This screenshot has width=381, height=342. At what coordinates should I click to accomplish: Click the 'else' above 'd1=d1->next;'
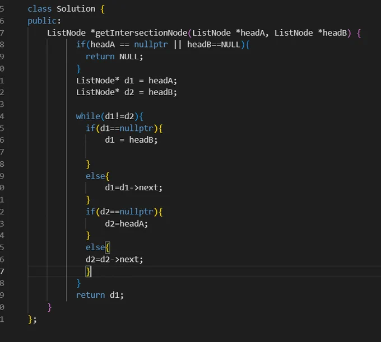[95, 176]
